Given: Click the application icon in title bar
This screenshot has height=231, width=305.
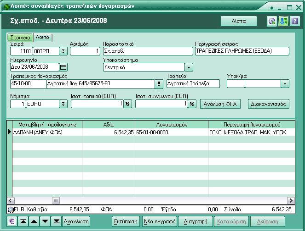Looking at the screenshot, I should tap(6, 6).
